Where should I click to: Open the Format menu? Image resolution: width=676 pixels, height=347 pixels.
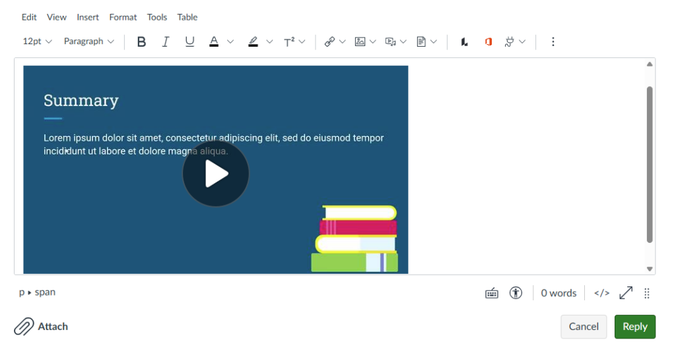(123, 17)
